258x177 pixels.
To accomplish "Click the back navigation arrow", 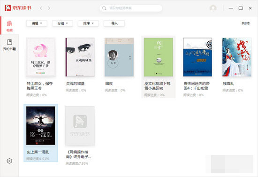I will (x=41, y=8).
